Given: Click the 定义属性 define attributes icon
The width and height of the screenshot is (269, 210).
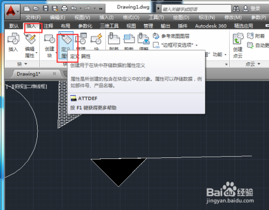Looking at the screenshot, I should pyautogui.click(x=66, y=46).
